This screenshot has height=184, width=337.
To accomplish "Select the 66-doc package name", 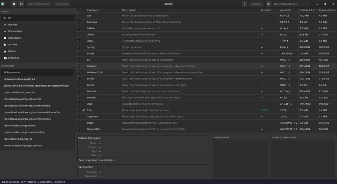I will (x=91, y=79).
